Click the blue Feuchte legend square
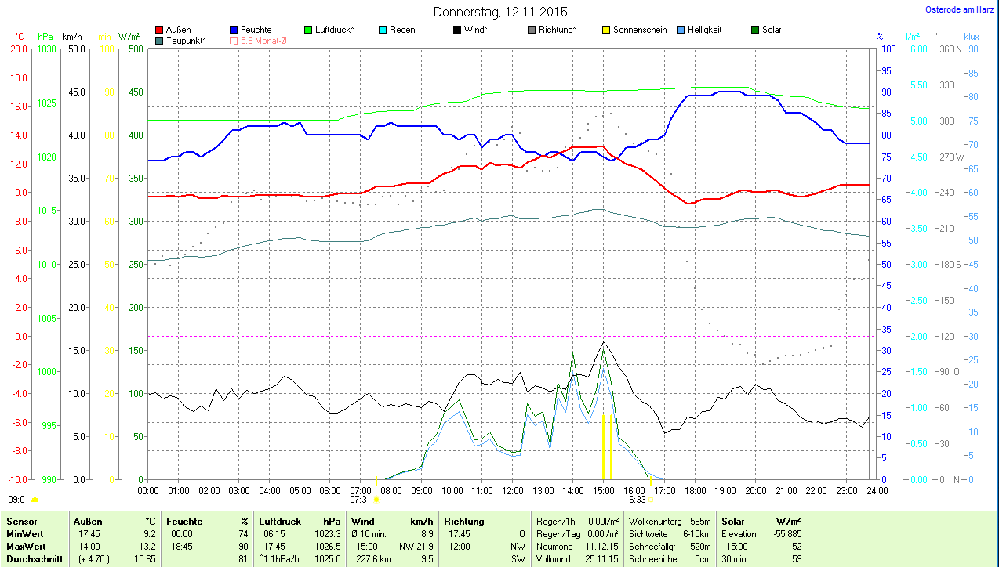This screenshot has width=999, height=567. pos(234,30)
